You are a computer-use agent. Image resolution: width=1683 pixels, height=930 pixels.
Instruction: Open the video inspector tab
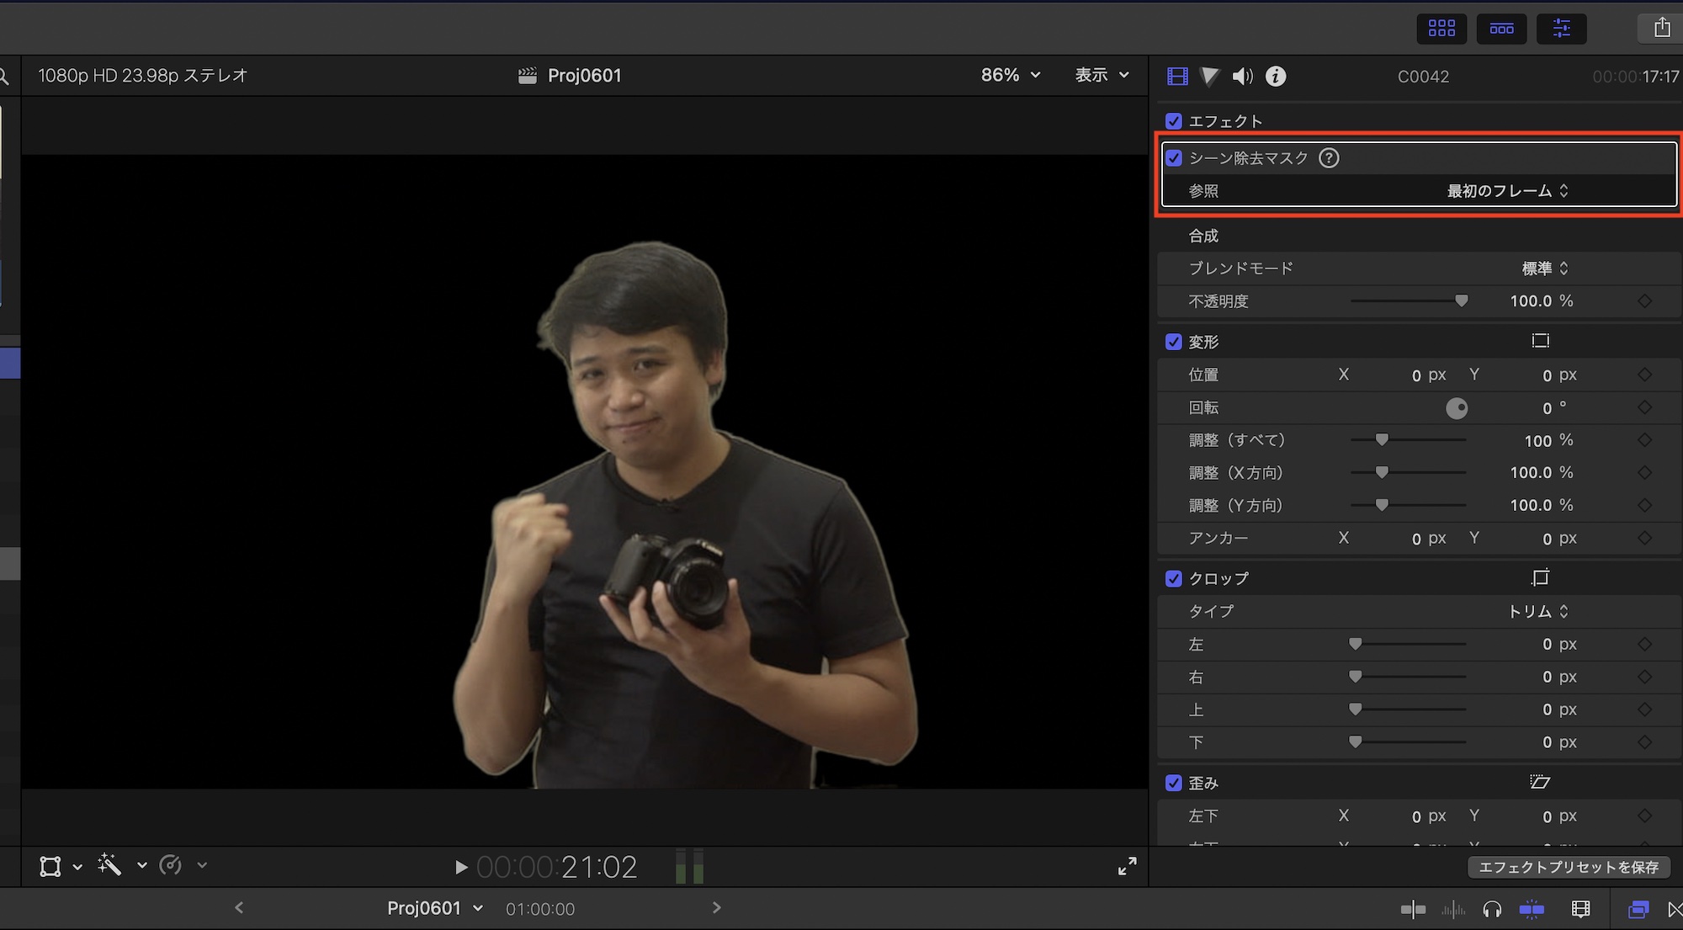pyautogui.click(x=1177, y=77)
